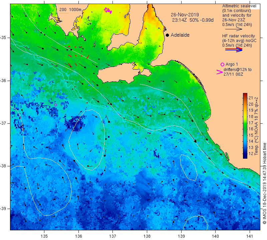Click the '23:14Z 50% -0.99d' text
This screenshot has height=240, width=267.
click(x=193, y=20)
